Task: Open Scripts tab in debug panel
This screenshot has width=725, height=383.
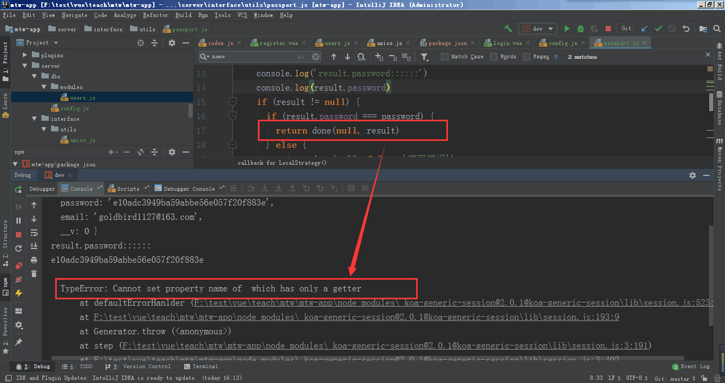Action: click(128, 189)
